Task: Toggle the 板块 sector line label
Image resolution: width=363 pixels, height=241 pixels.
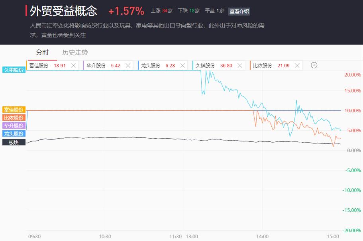Action: click(x=14, y=142)
